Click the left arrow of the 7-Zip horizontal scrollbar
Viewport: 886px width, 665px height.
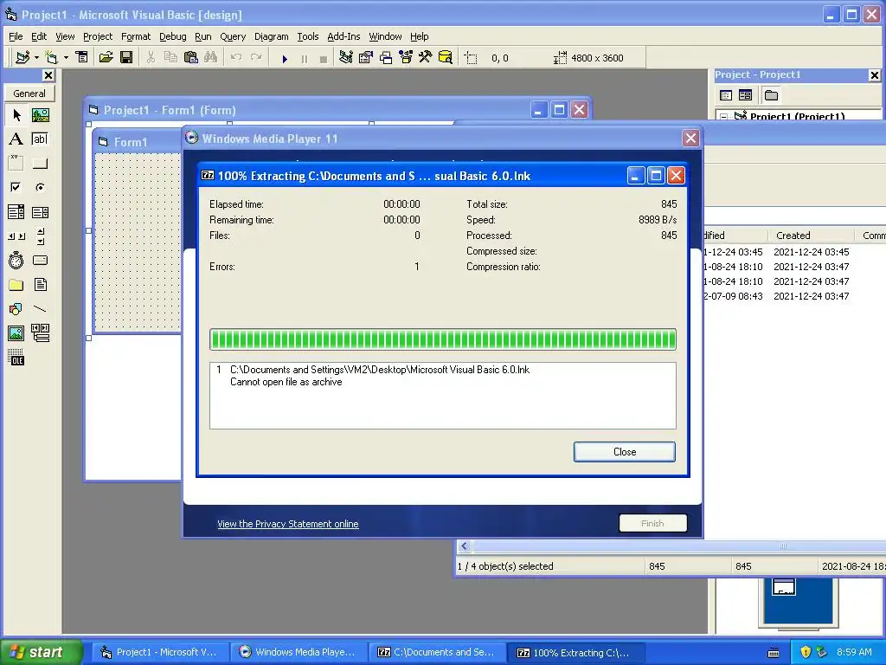[x=465, y=546]
